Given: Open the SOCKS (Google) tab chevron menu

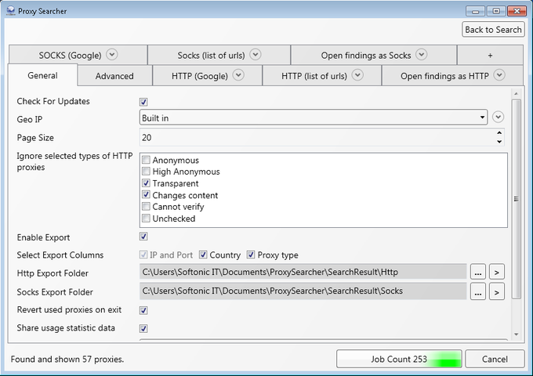Looking at the screenshot, I should (x=112, y=54).
